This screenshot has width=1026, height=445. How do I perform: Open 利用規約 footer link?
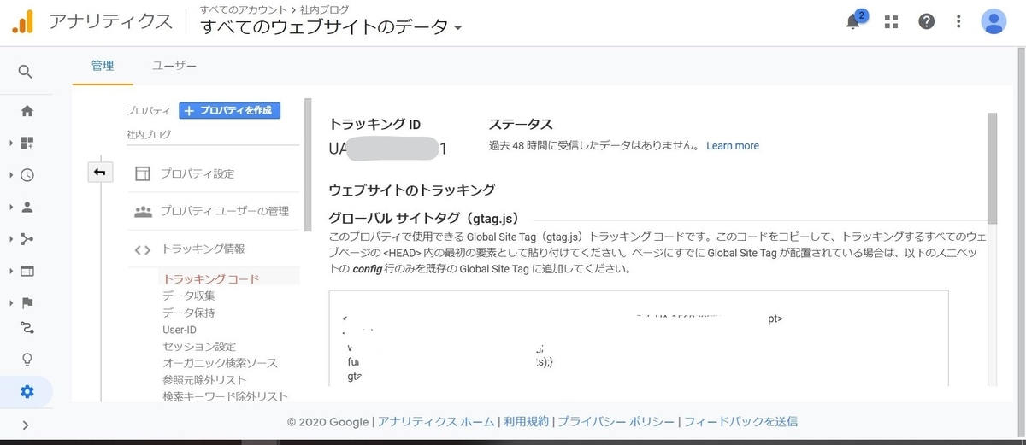526,422
